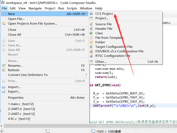
Task: Click the Export icon in File menu
Action: pyautogui.click(x=4, y=91)
